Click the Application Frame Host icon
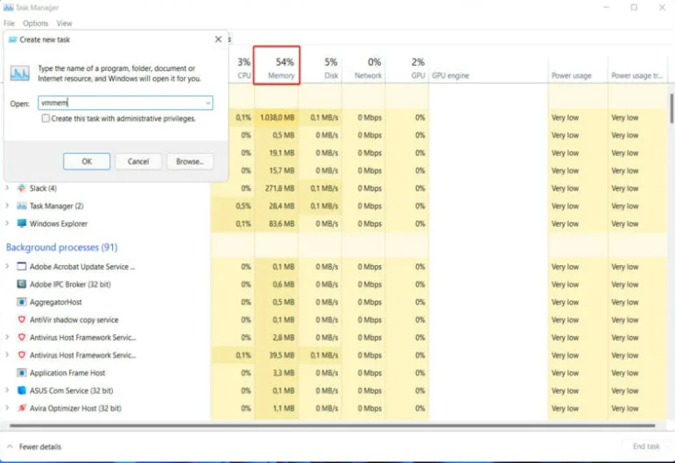675x463 pixels. [x=22, y=373]
